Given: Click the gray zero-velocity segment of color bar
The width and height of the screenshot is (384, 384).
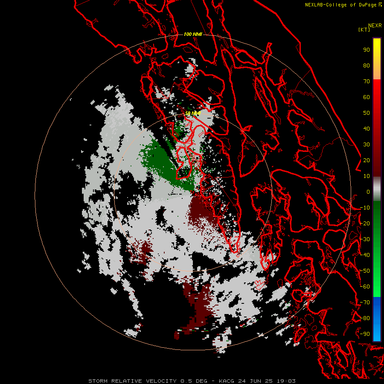Looking at the screenshot, I should tap(377, 189).
